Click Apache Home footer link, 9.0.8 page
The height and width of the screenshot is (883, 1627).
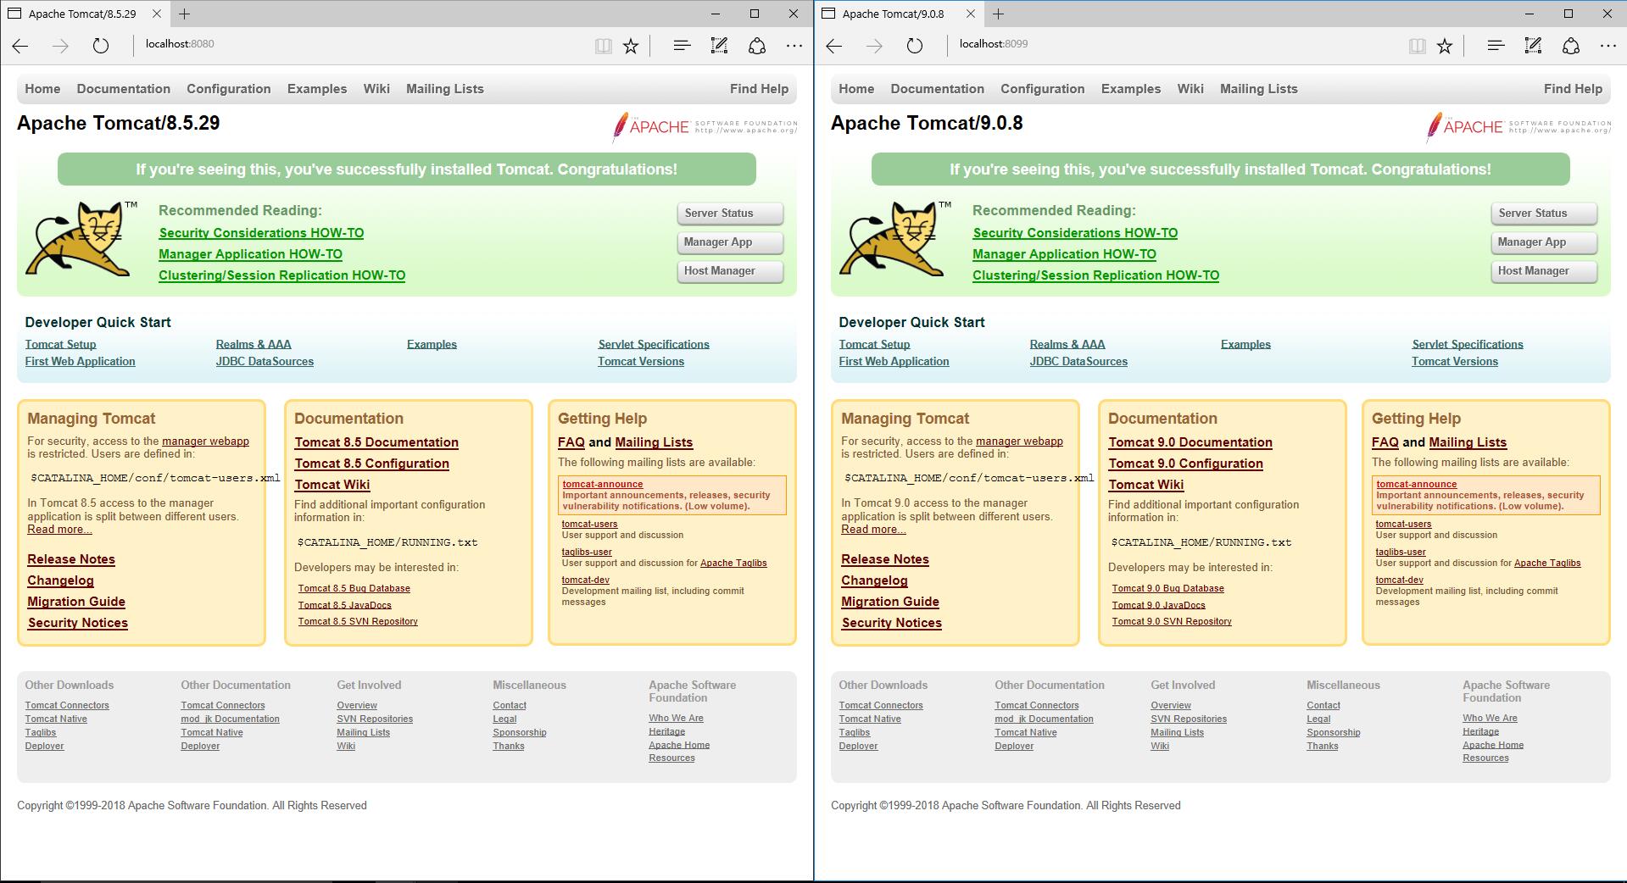click(x=1493, y=746)
